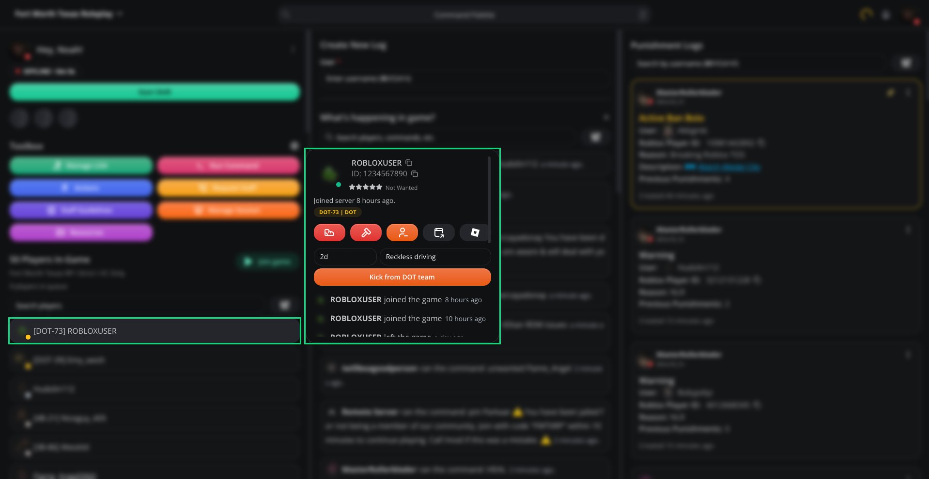Screen dimensions: 929x479
Task: Click the five-star wanted rating
Action: [x=365, y=187]
